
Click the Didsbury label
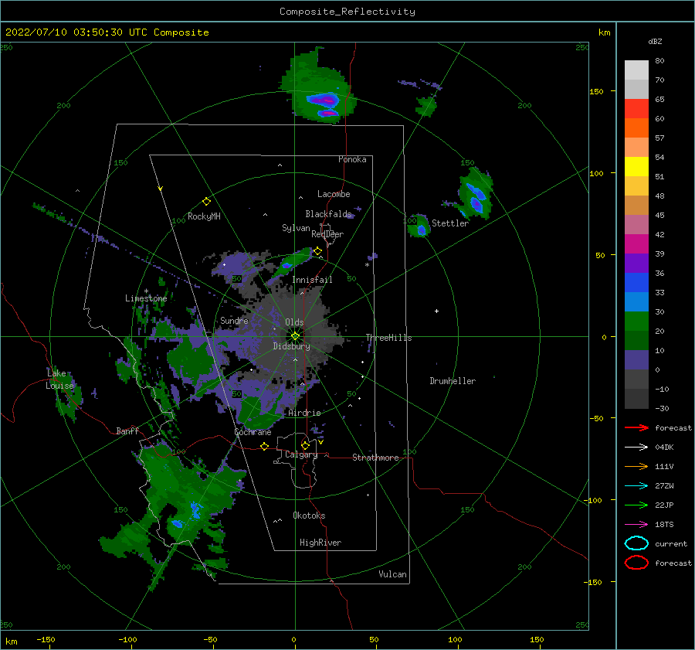tap(292, 346)
